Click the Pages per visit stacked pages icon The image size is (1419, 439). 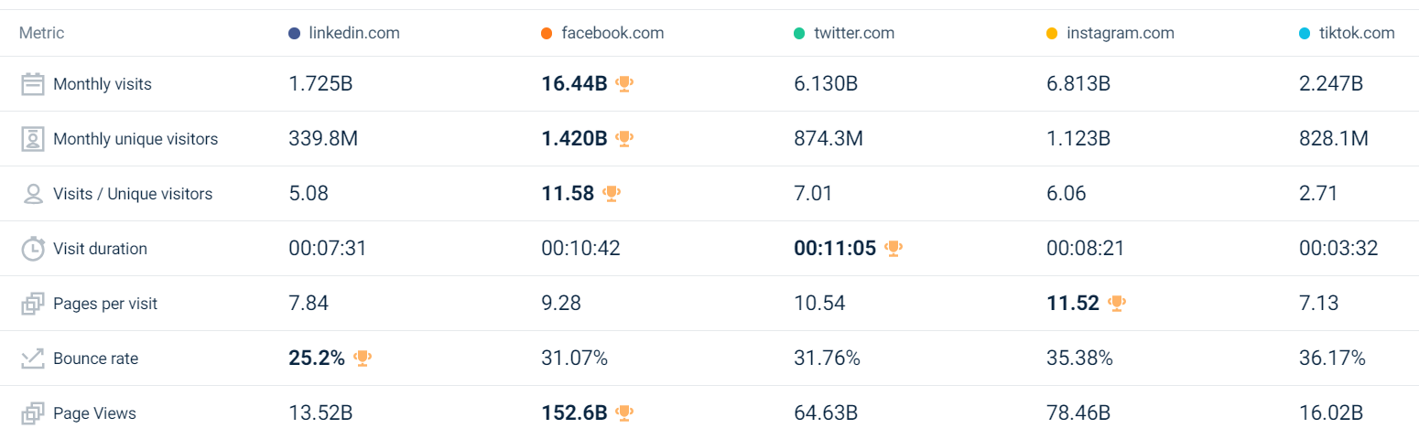tap(33, 304)
